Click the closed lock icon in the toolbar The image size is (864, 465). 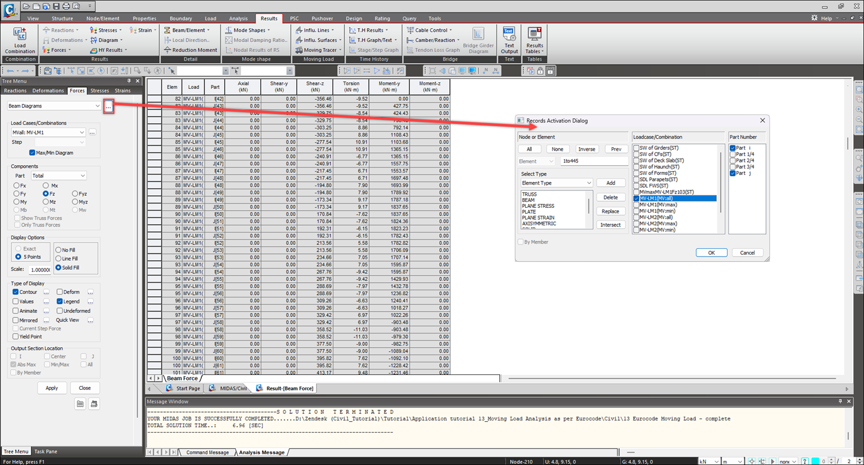[x=540, y=71]
